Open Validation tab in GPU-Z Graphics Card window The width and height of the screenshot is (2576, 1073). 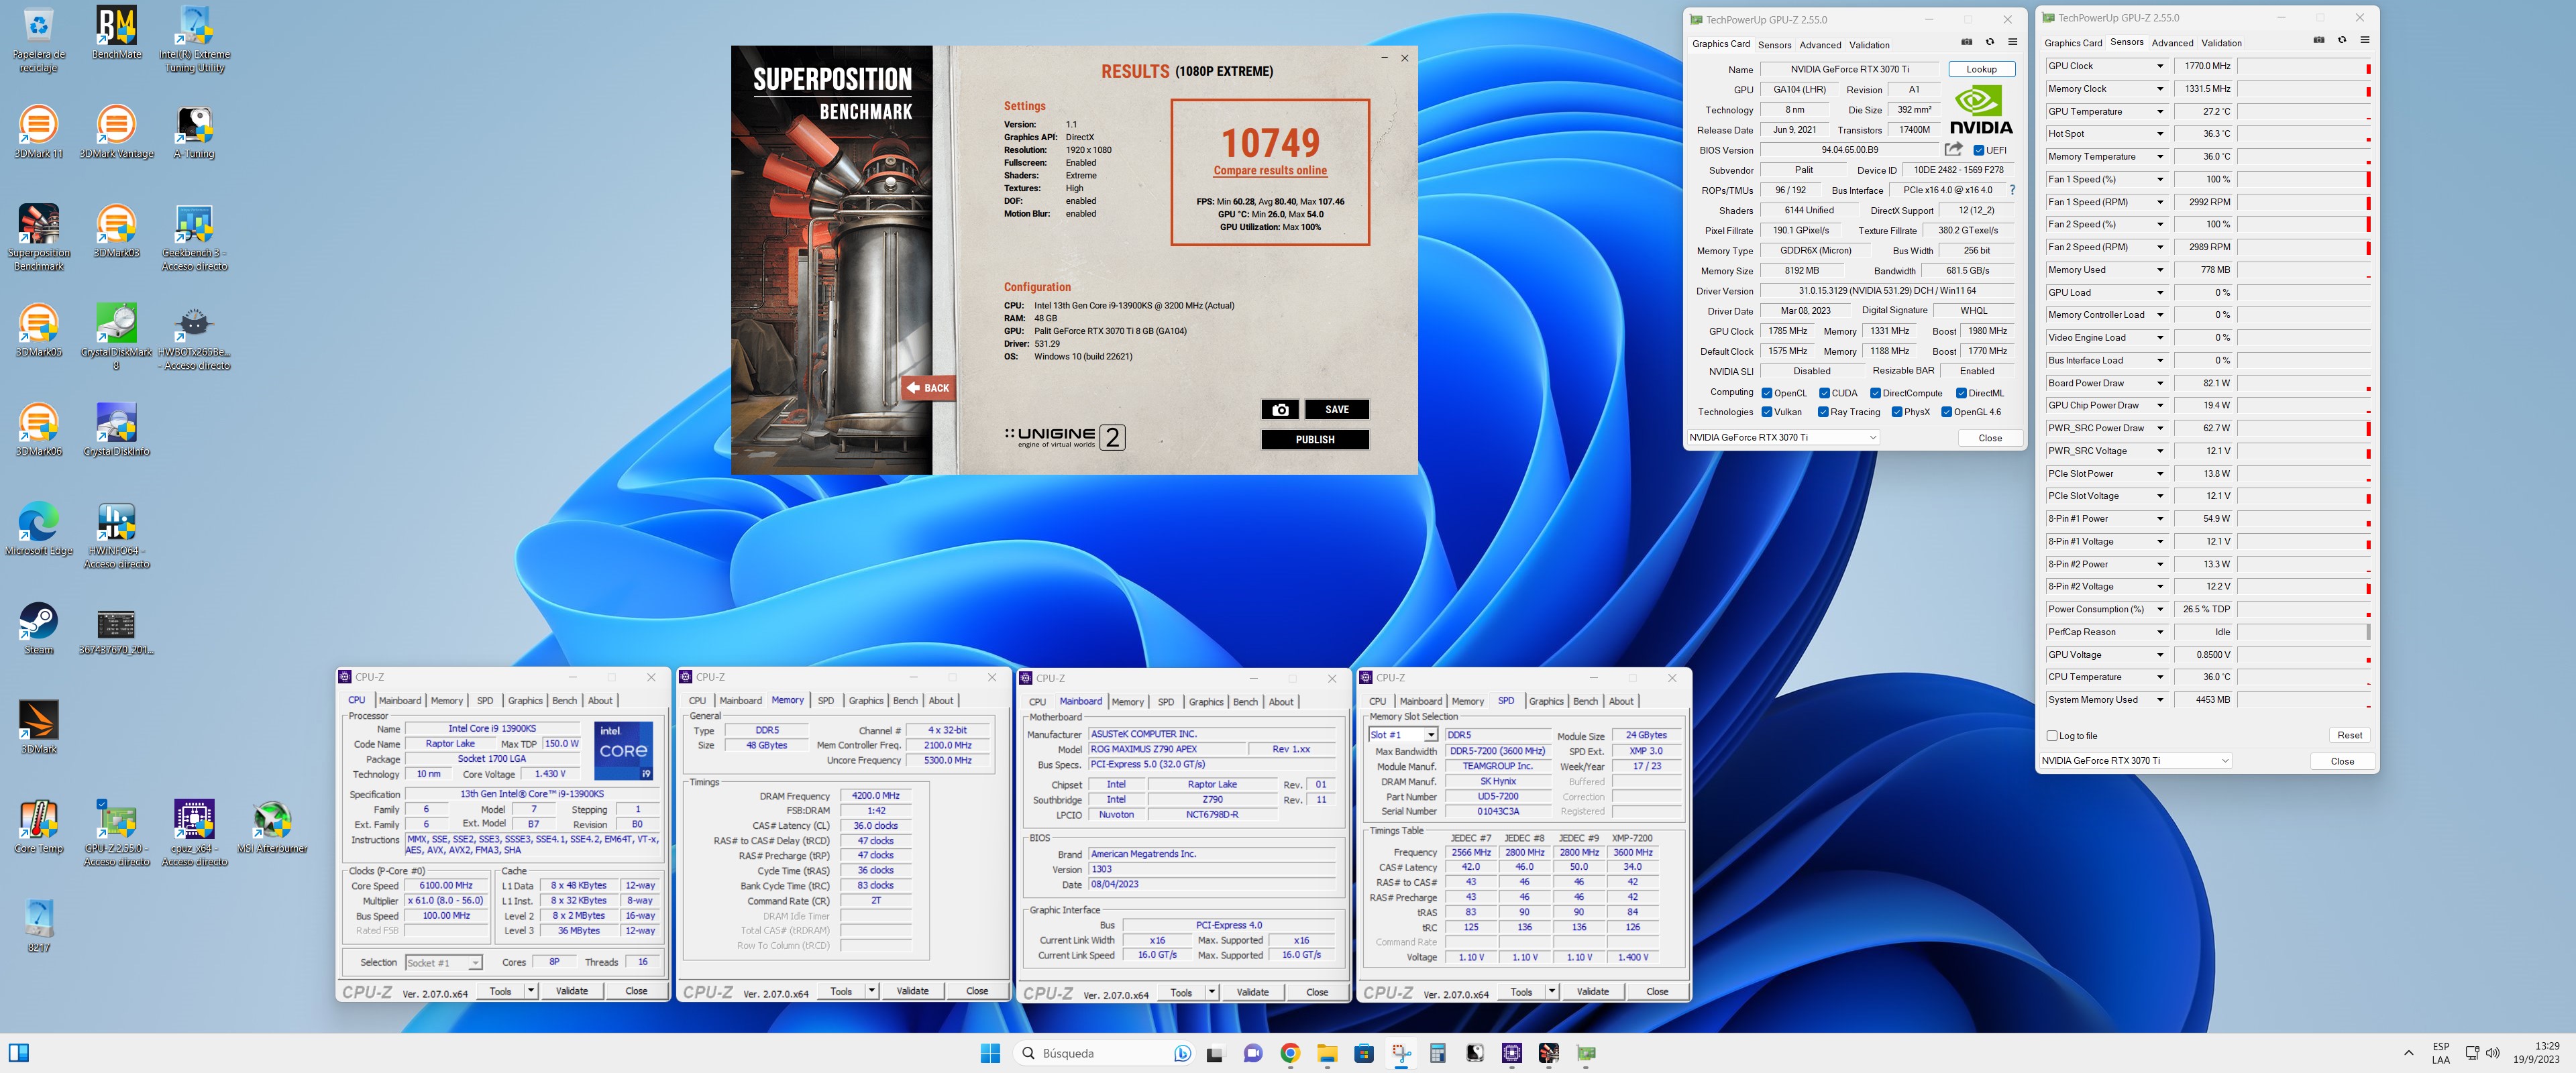[x=1869, y=45]
